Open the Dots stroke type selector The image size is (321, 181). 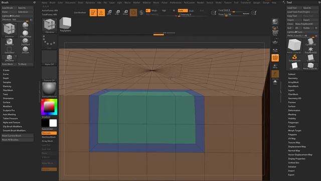pyautogui.click(x=49, y=42)
